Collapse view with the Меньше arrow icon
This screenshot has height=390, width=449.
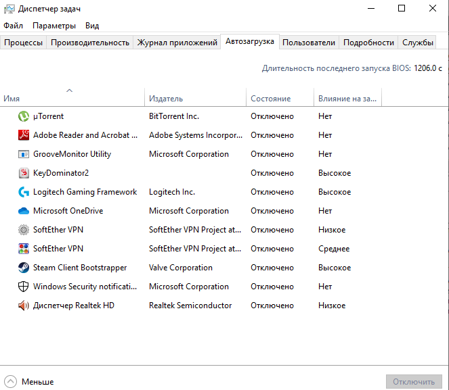(10, 381)
